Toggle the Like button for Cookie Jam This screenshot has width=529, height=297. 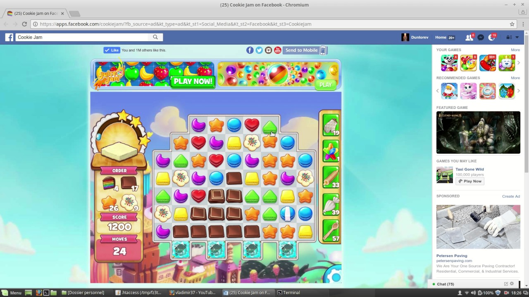point(112,50)
